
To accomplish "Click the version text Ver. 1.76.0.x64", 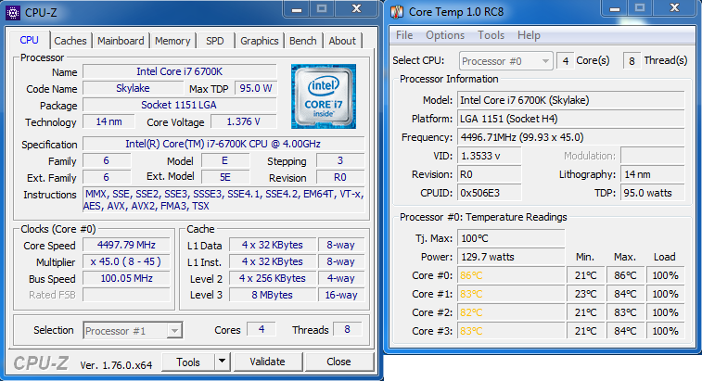I will pyautogui.click(x=116, y=365).
